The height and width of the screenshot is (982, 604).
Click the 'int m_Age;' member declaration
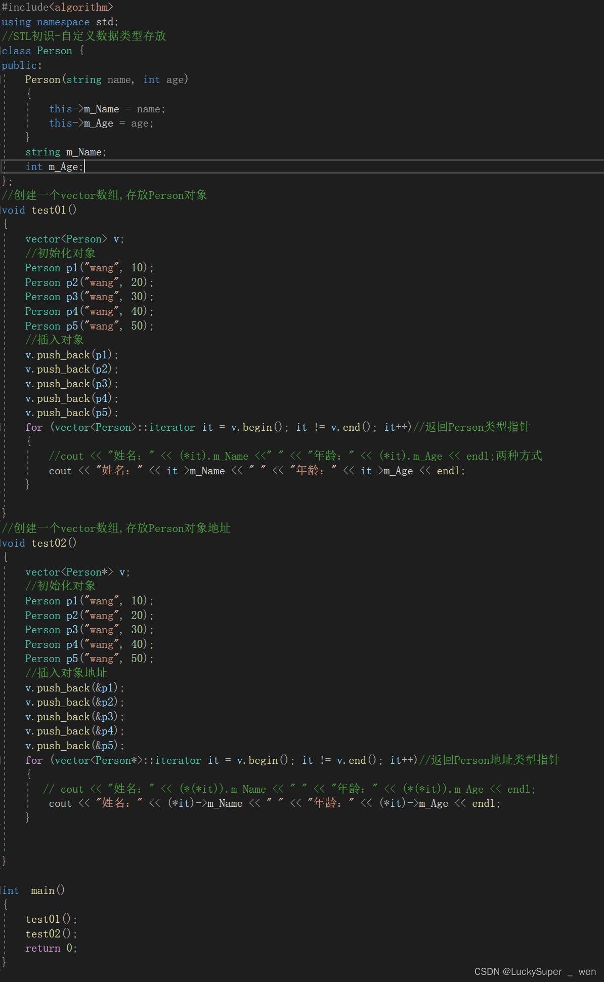[x=55, y=167]
